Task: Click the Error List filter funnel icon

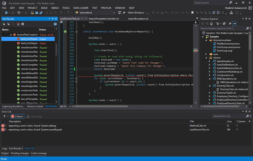Action: click(5, 116)
